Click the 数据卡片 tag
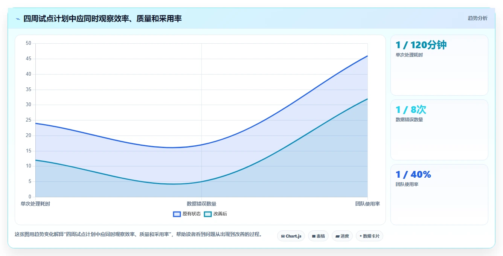Image resolution: width=503 pixels, height=256 pixels. pos(369,236)
